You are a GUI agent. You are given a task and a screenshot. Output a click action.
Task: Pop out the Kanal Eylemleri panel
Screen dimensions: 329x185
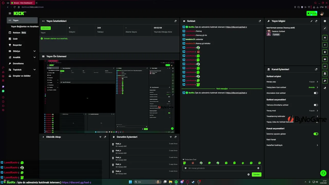[x=316, y=69]
